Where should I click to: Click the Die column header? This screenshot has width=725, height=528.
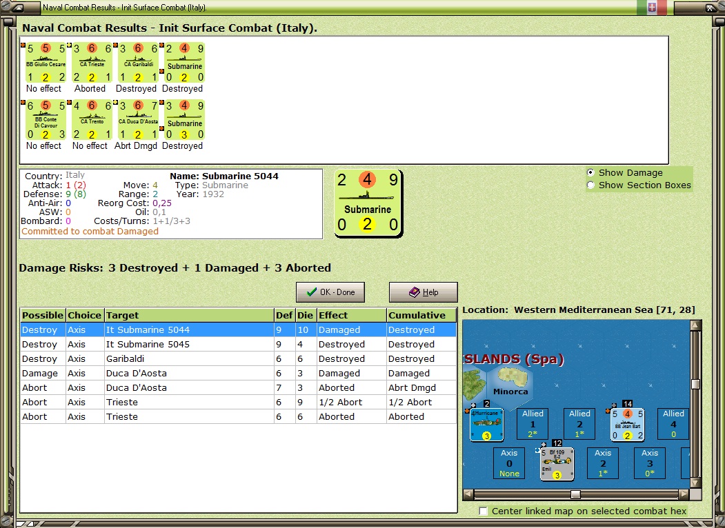[306, 315]
